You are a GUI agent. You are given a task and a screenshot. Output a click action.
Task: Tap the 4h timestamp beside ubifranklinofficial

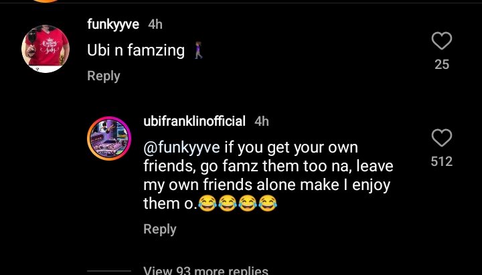(261, 120)
